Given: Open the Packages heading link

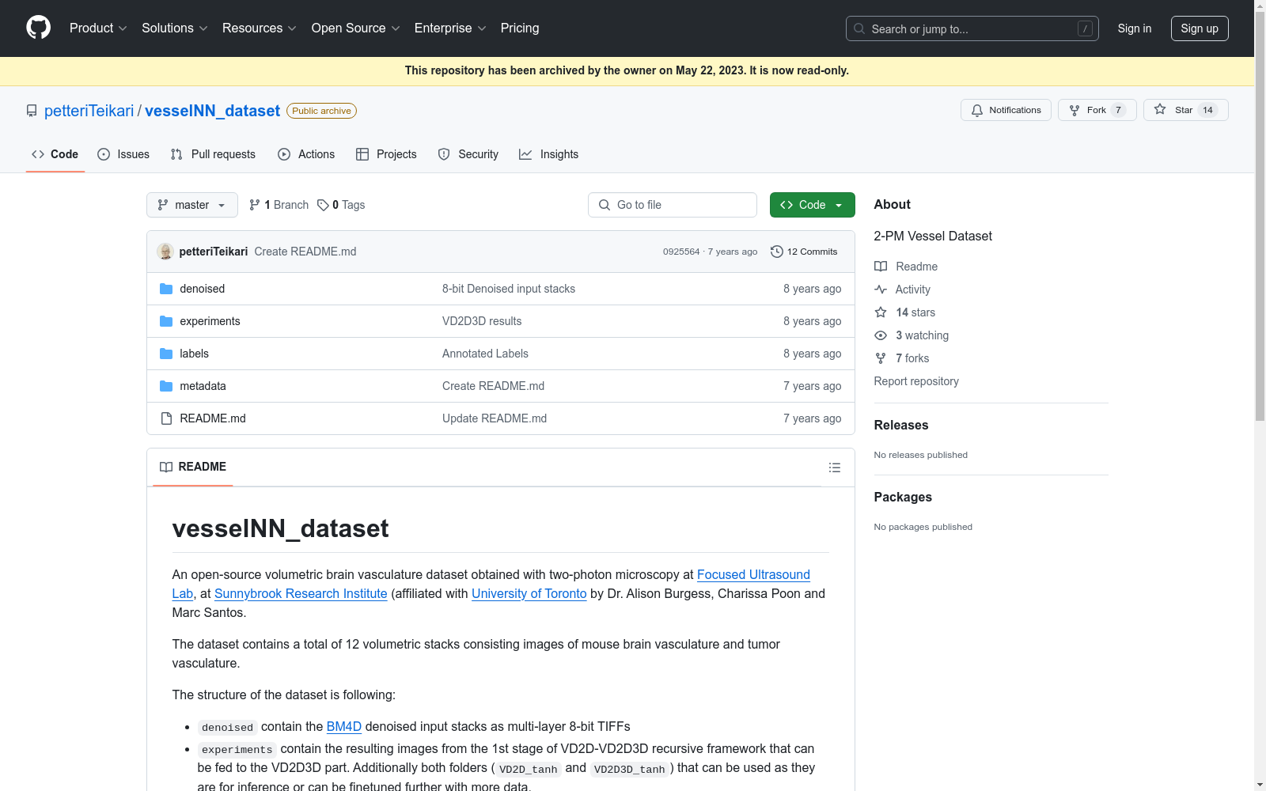Looking at the screenshot, I should pos(903,497).
